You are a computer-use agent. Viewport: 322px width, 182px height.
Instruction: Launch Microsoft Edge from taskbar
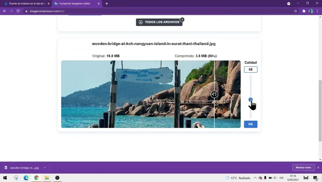click(26, 178)
